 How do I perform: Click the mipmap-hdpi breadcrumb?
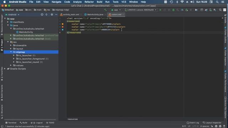(61, 10)
